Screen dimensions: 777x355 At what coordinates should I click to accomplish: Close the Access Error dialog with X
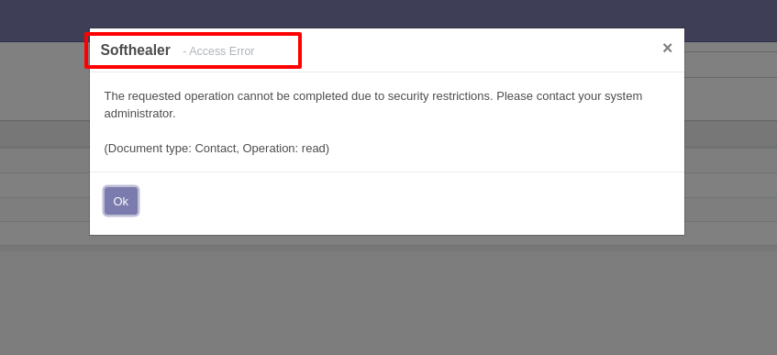click(x=667, y=48)
